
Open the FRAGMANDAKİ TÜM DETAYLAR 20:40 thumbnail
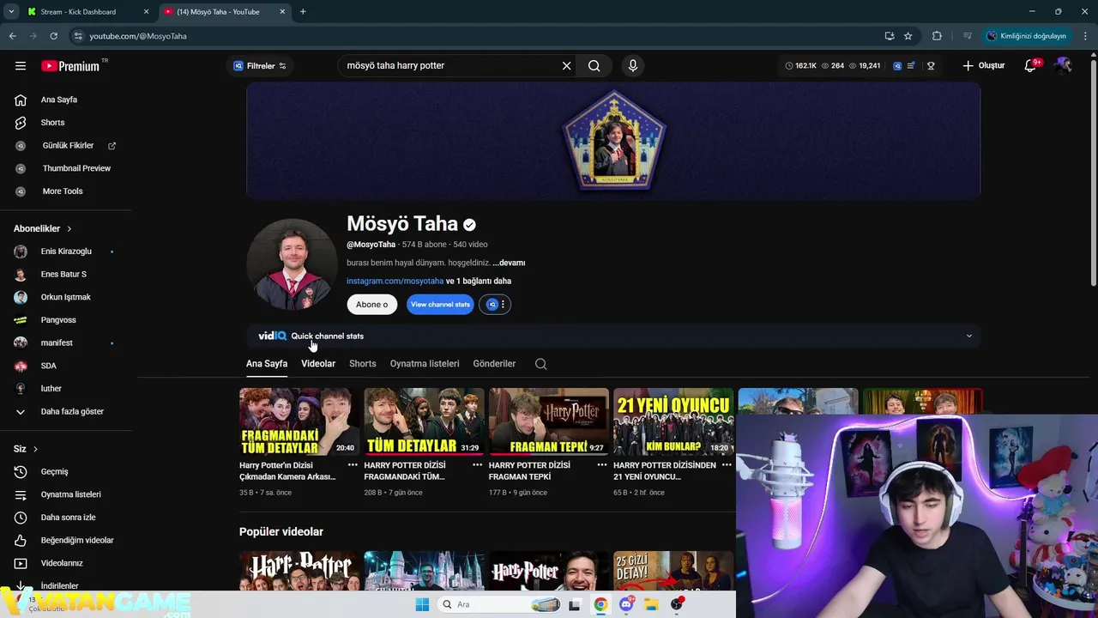click(x=299, y=421)
